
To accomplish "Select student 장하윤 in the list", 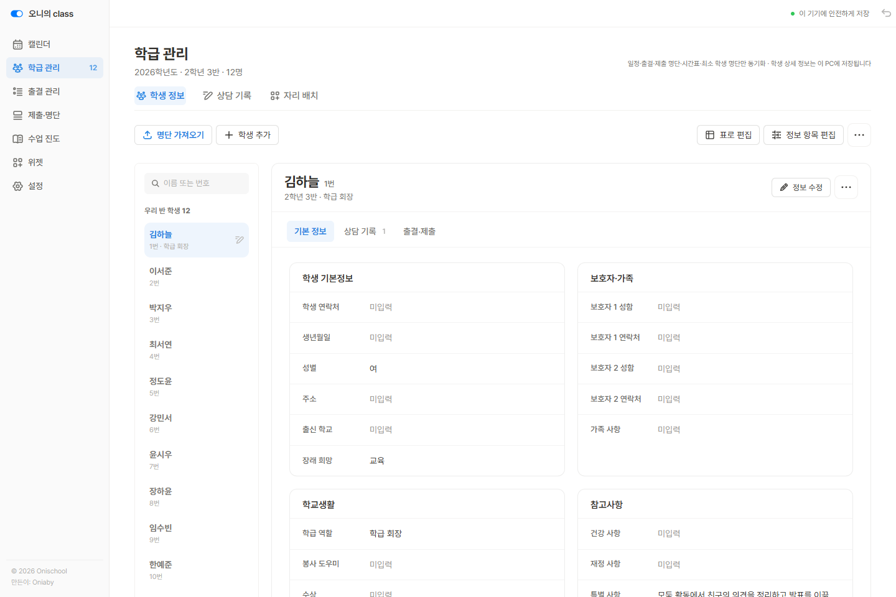I will (197, 497).
